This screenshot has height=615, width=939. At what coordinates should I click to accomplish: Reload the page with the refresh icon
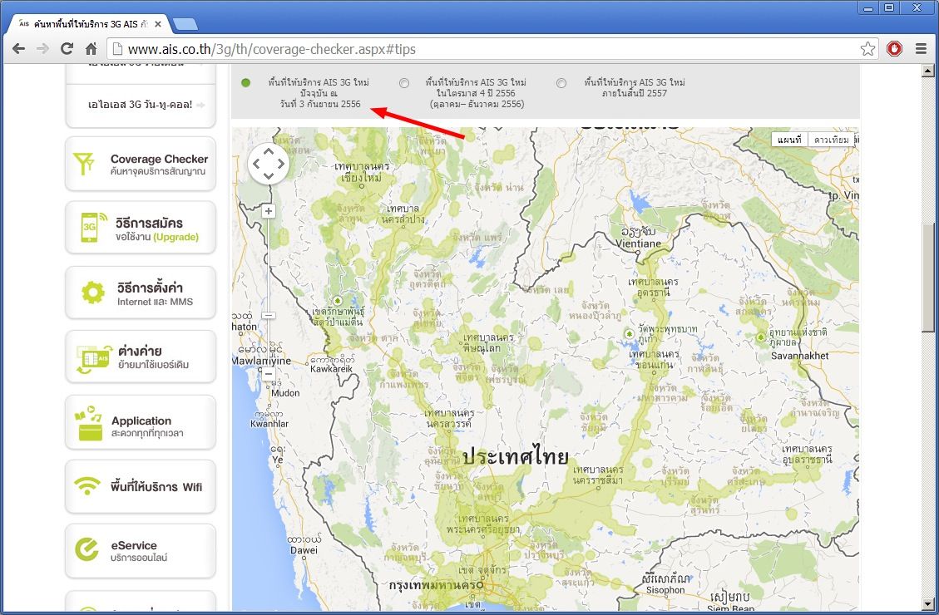pyautogui.click(x=67, y=48)
